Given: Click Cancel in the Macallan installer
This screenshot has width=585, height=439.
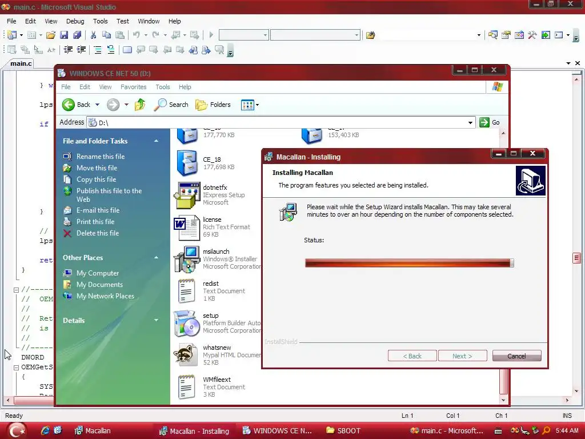Looking at the screenshot, I should point(516,356).
